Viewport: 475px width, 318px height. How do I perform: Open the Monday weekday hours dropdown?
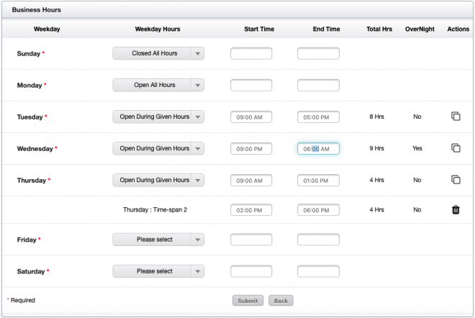(x=158, y=85)
